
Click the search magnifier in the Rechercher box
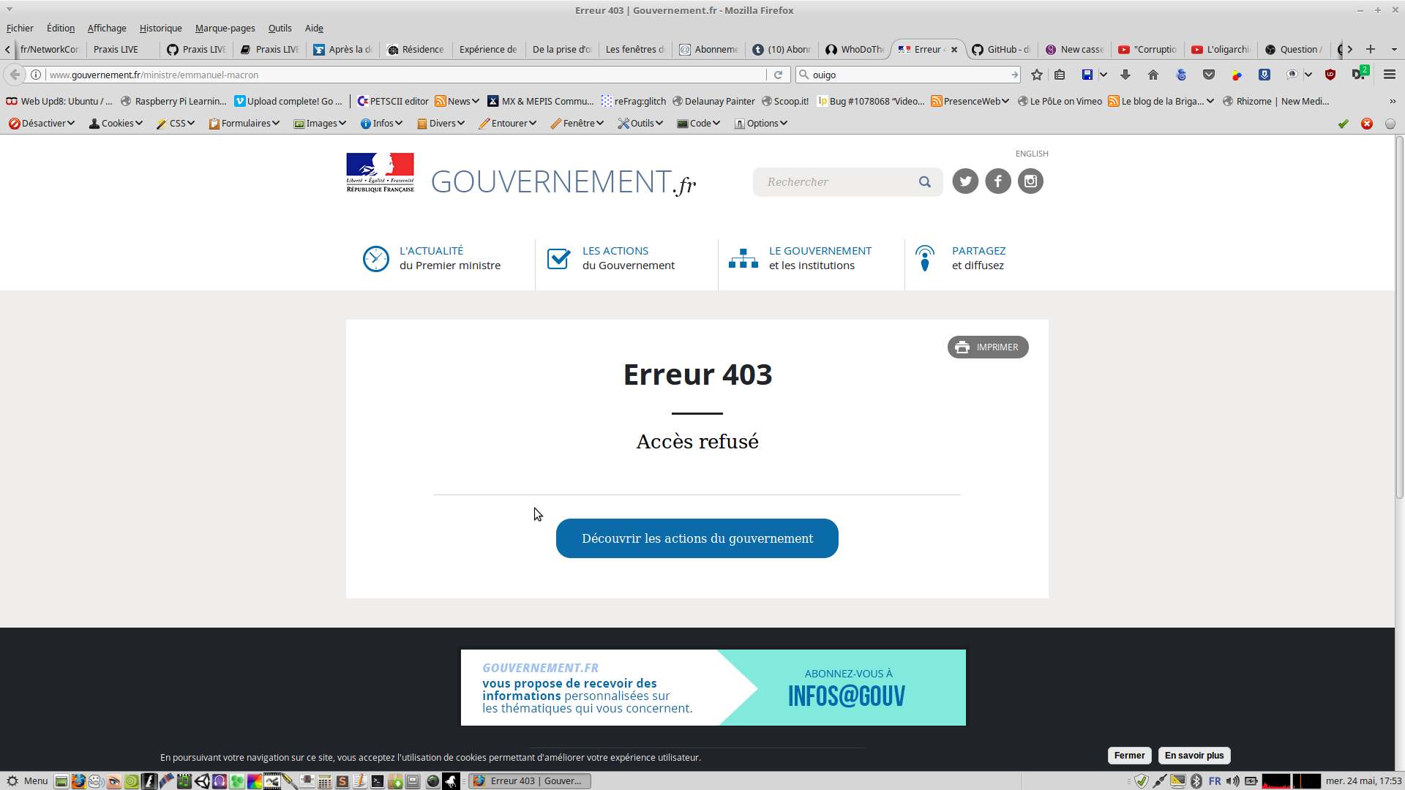[x=925, y=182]
